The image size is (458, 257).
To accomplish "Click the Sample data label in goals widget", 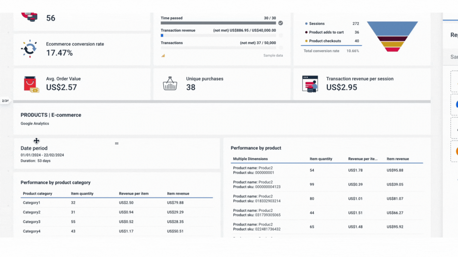I will coord(273,56).
